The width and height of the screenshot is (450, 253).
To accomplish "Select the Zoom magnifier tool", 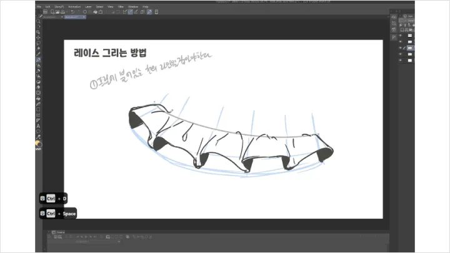I will (38, 21).
